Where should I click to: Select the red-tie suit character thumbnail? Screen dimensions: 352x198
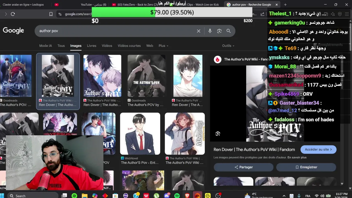pos(140,134)
